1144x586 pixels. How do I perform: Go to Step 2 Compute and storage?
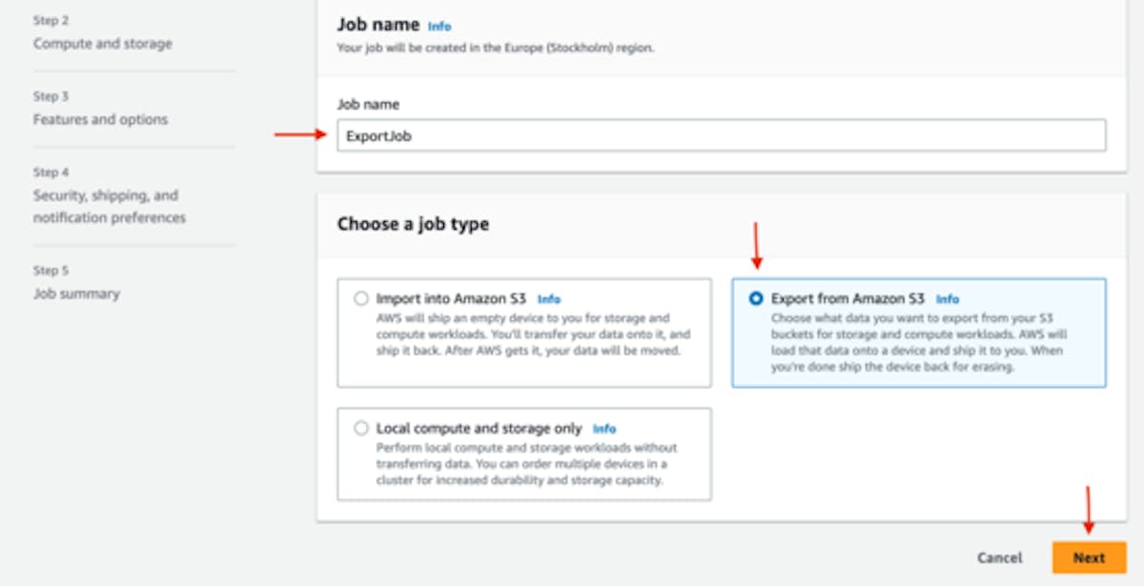(x=103, y=44)
